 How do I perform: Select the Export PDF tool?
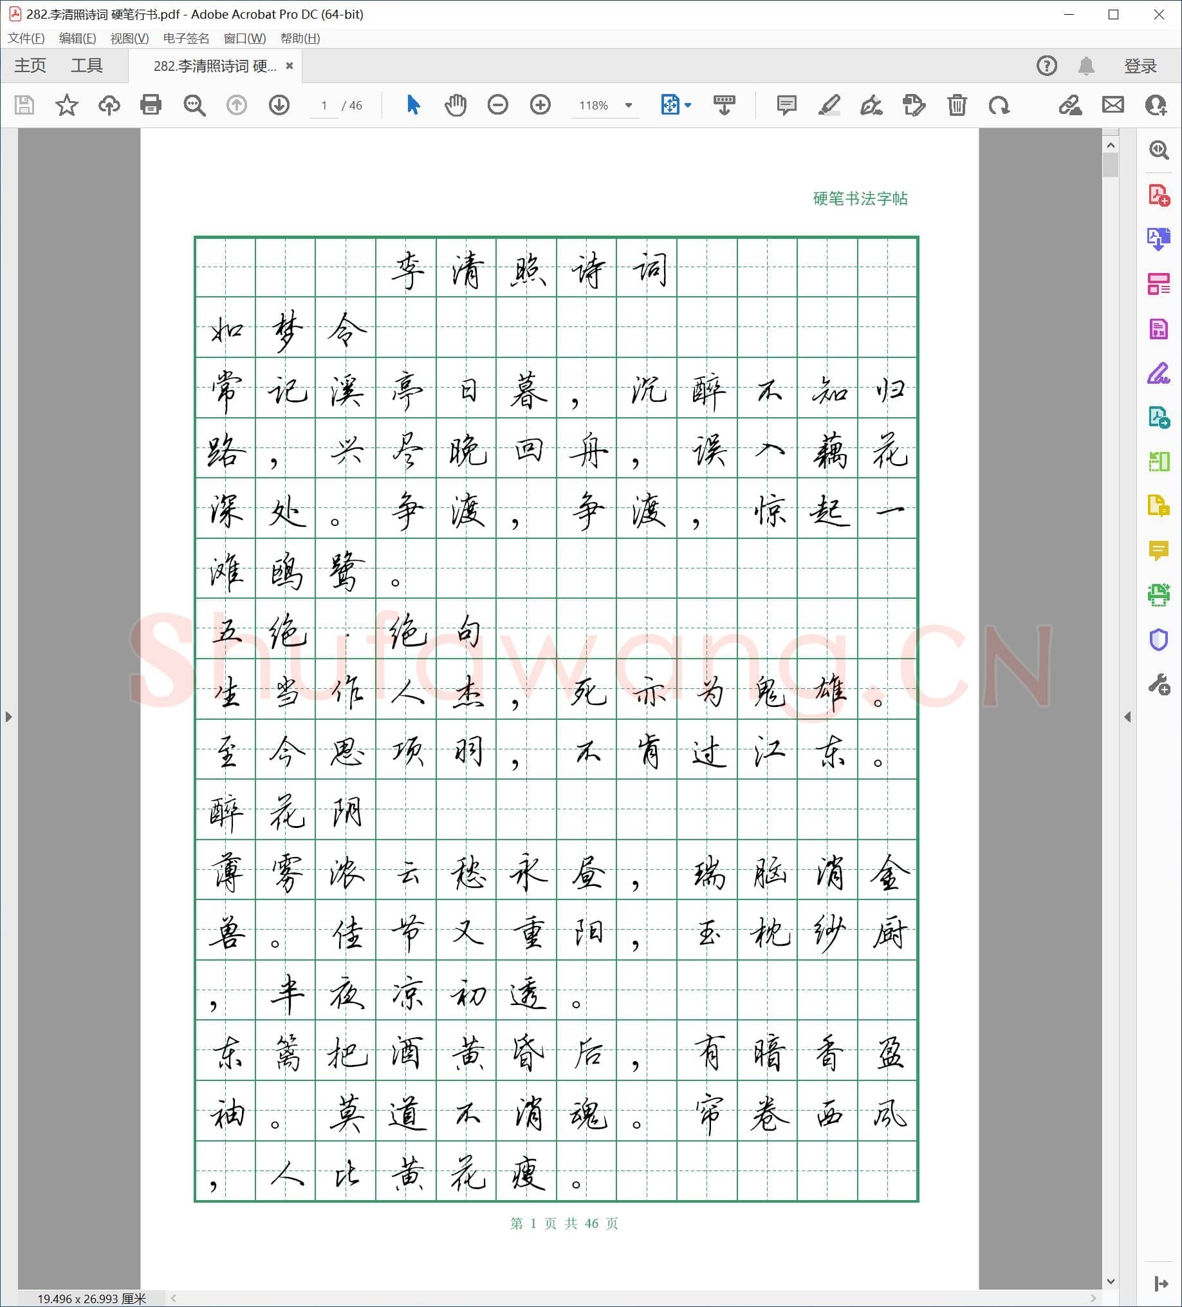(1160, 239)
